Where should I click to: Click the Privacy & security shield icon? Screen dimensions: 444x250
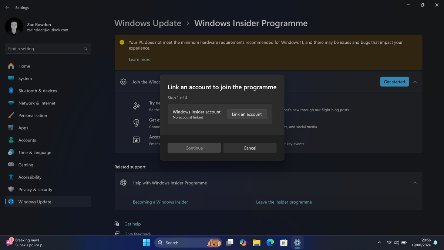[11, 189]
